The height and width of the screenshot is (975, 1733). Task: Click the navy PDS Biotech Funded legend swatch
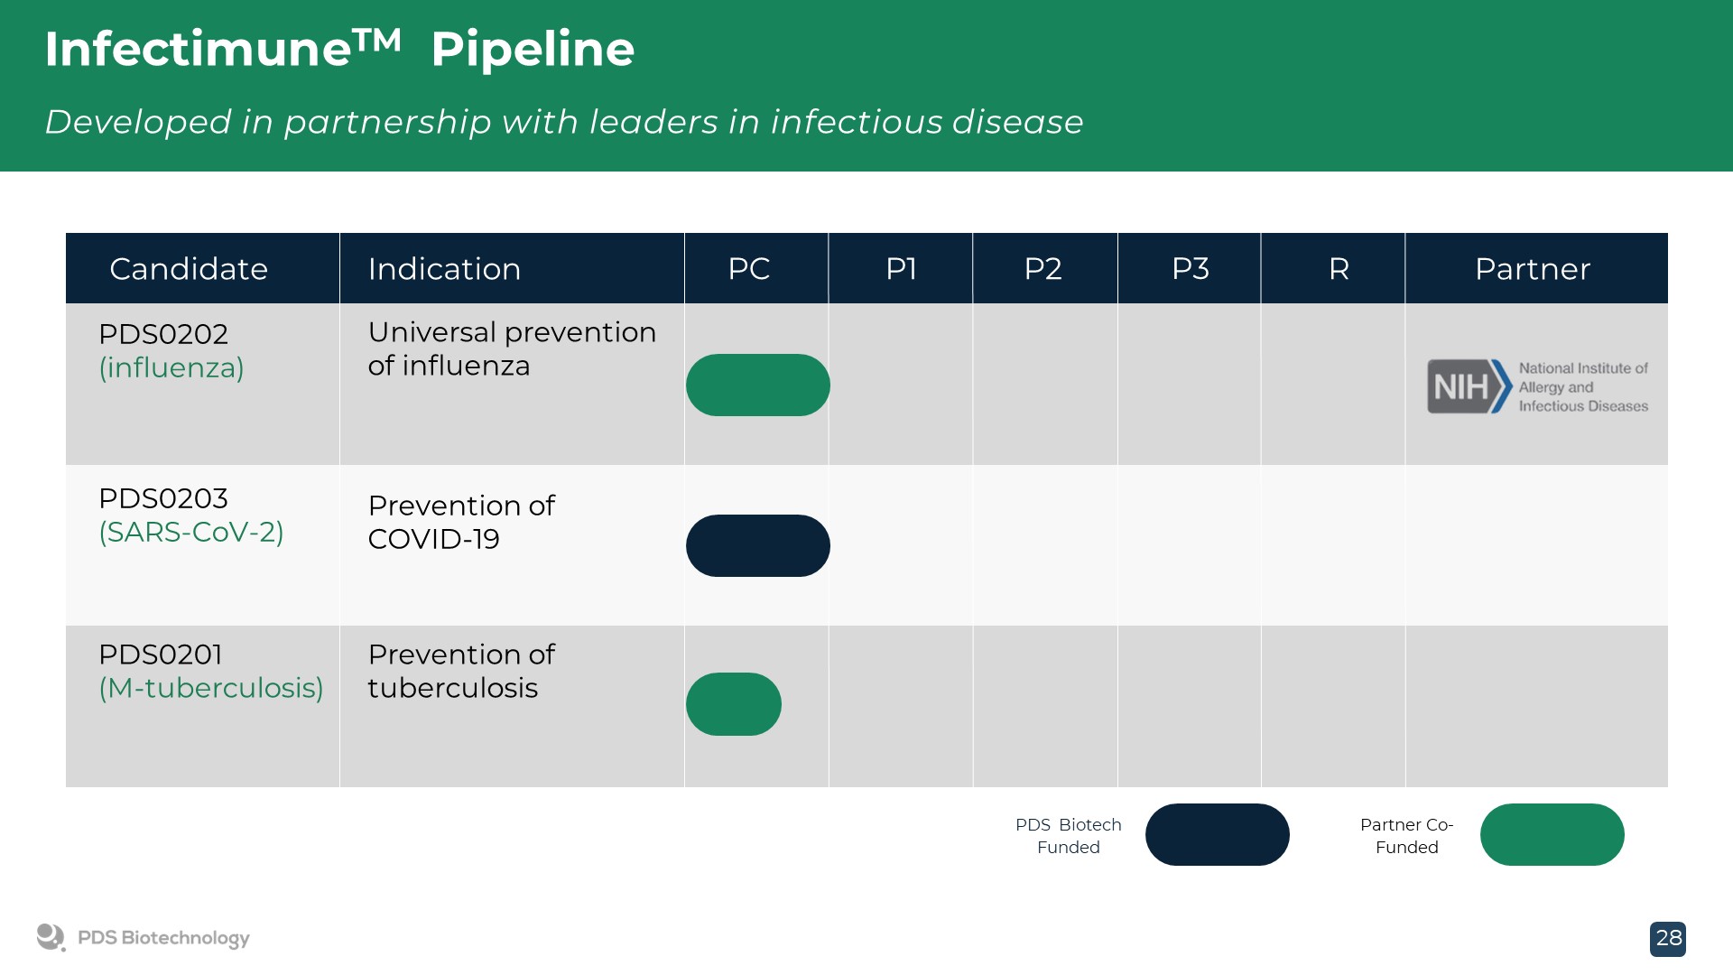coord(1217,835)
